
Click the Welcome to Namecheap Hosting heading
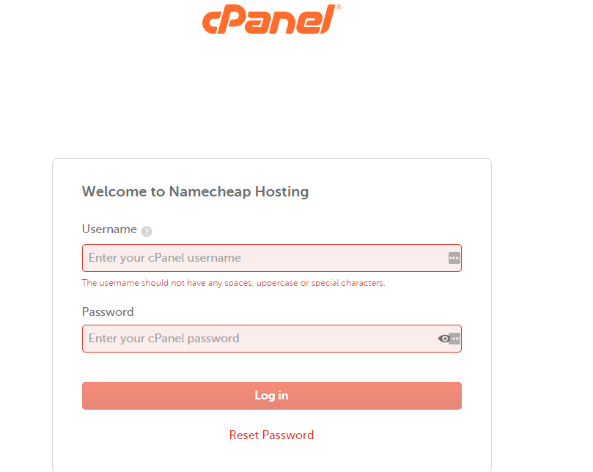click(195, 192)
